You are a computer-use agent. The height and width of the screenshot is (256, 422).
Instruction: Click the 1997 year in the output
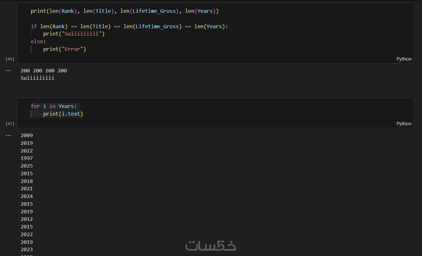pos(27,158)
